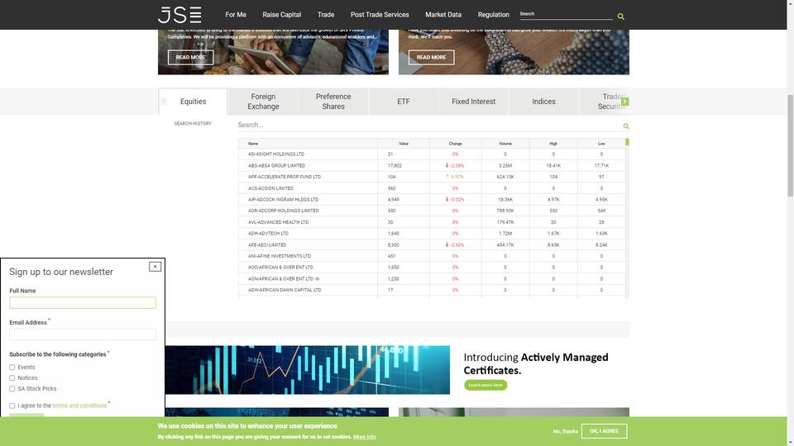Select the AIP-ADCOCK INGRAM HLDGS LTD row
Viewport: 794px width, 446px height.
pos(432,199)
